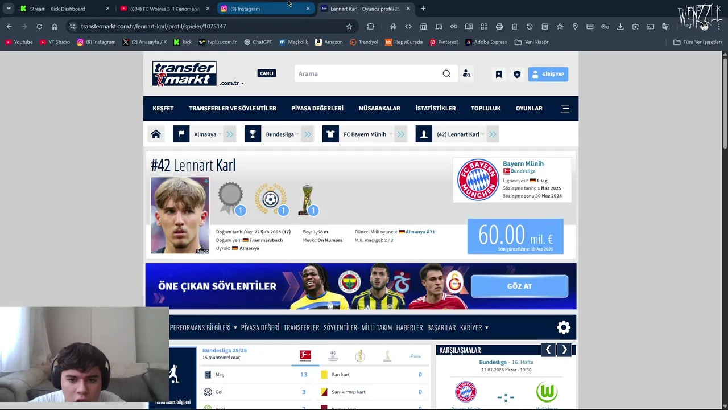The height and width of the screenshot is (410, 728).
Task: Click the trash can extension icon in toolbar
Action: pos(514,26)
